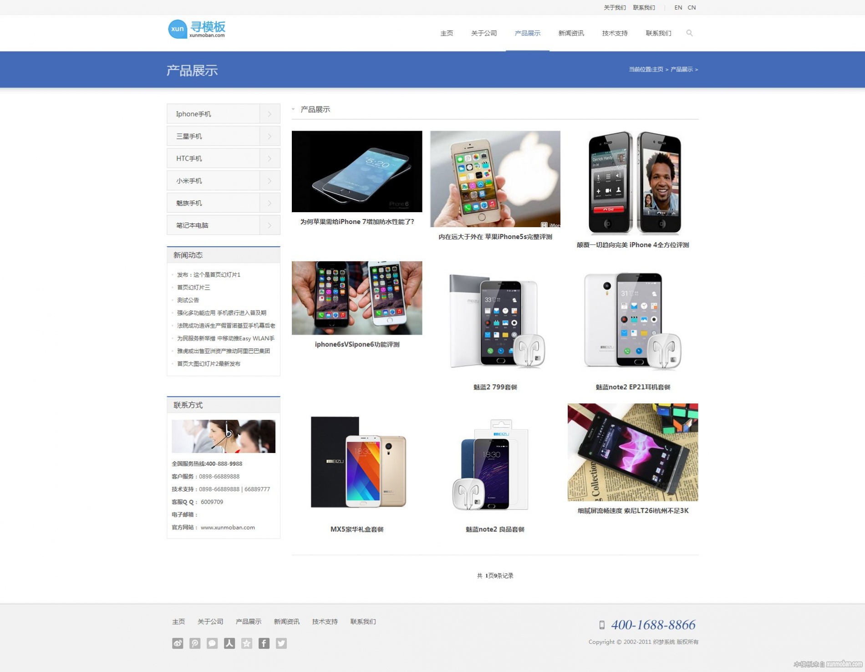
Task: Open the Tencent Weibo icon in footer
Action: pos(195,643)
